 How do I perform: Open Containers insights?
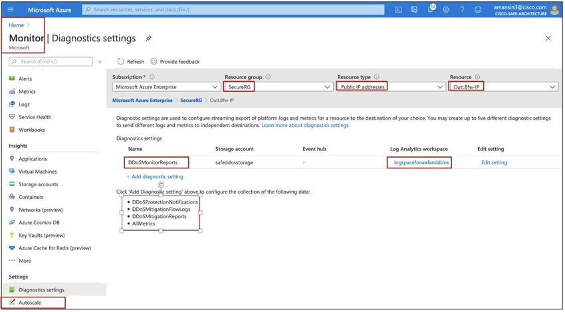31,197
